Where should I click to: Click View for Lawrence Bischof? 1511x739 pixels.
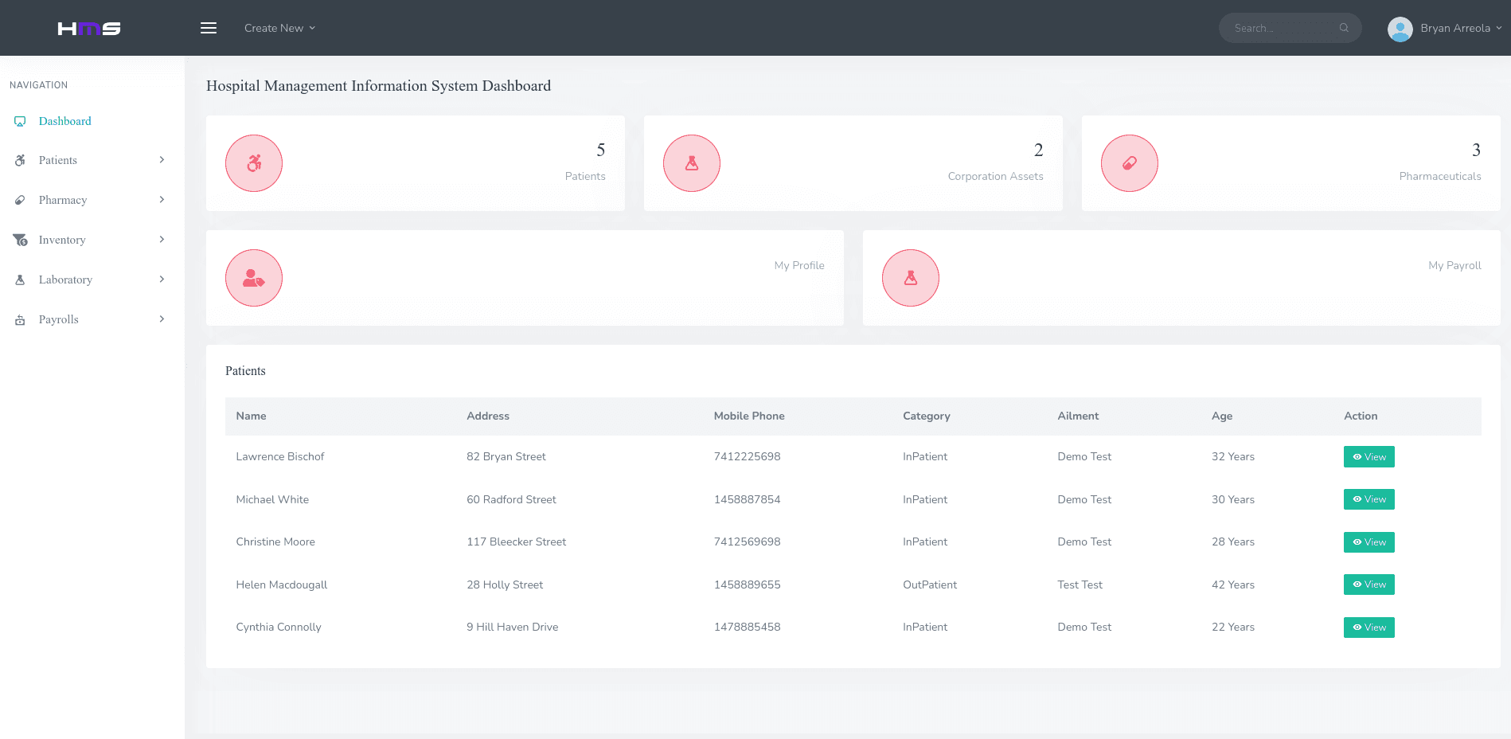(x=1368, y=456)
